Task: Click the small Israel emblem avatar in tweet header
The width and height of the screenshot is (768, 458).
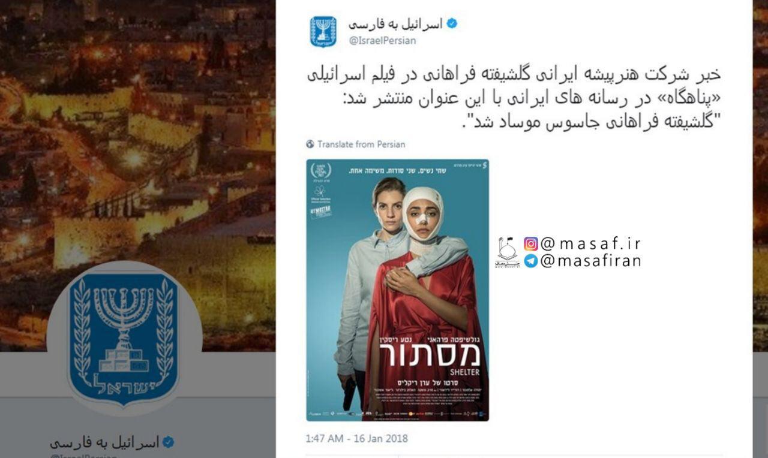Action: pyautogui.click(x=323, y=31)
